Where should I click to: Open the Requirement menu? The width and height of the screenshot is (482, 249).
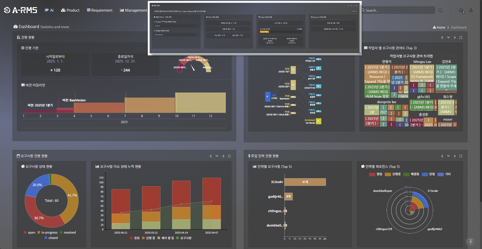tap(100, 10)
